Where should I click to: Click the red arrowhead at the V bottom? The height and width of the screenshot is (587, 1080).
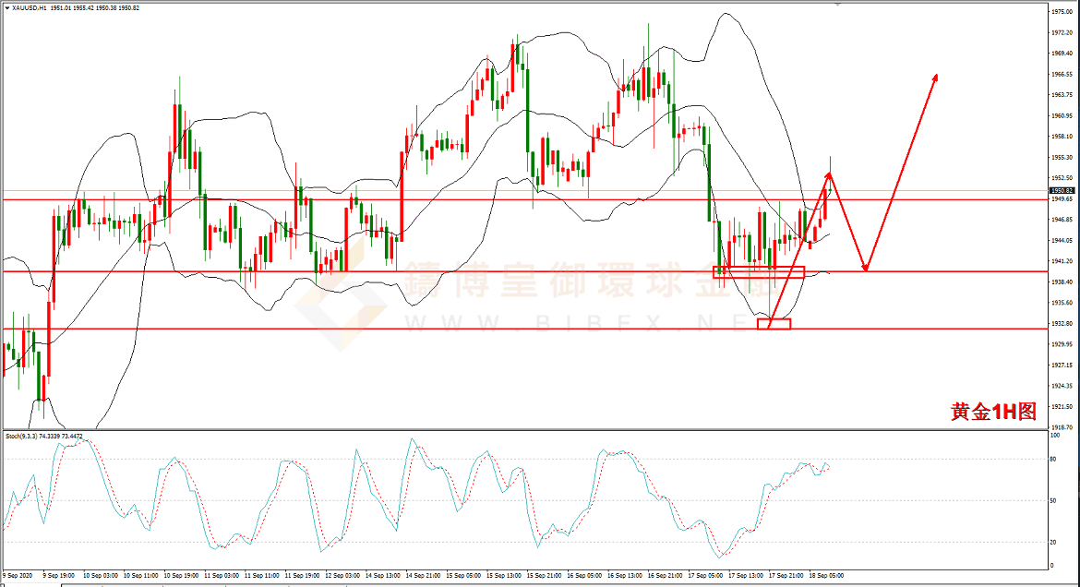tap(865, 267)
